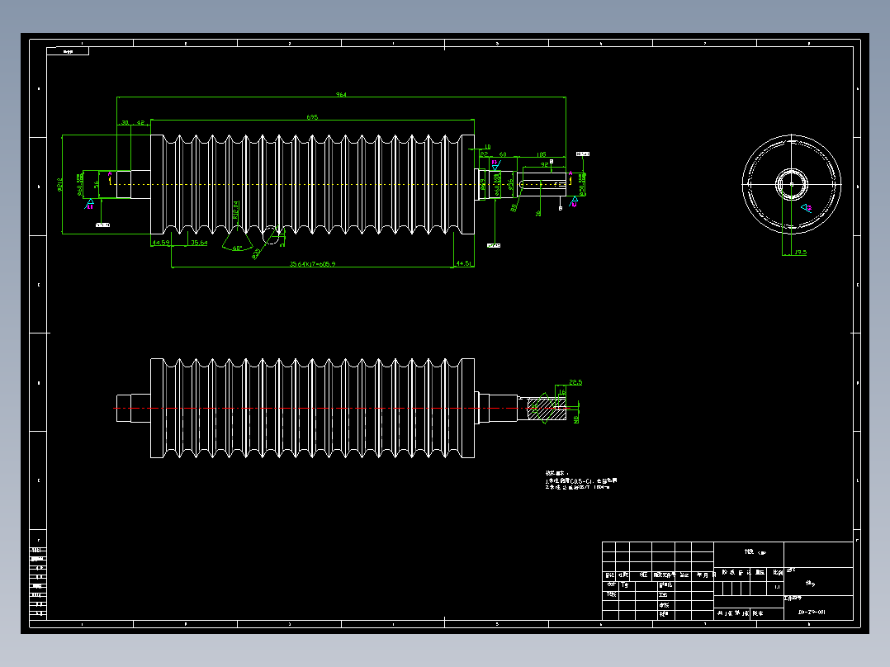Select the 44.51 dimension at lower right
Viewport: 890px width, 667px height.
(x=464, y=263)
